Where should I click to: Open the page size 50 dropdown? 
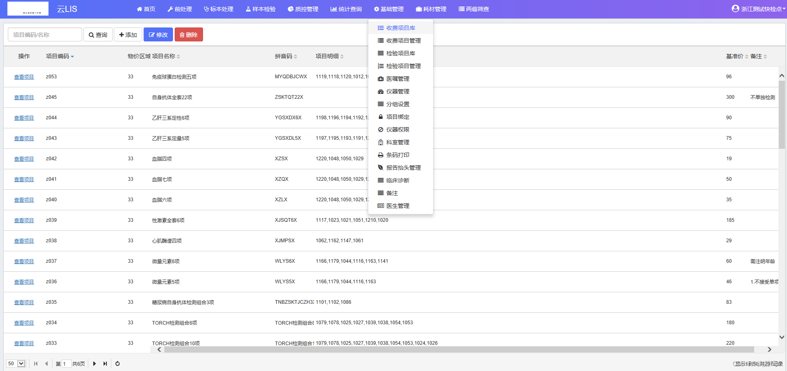tap(16, 364)
